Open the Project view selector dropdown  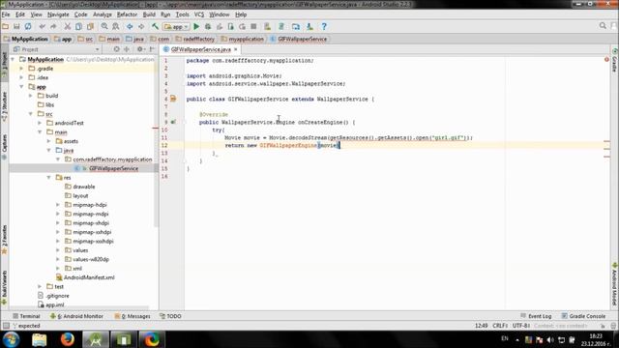tap(56, 49)
